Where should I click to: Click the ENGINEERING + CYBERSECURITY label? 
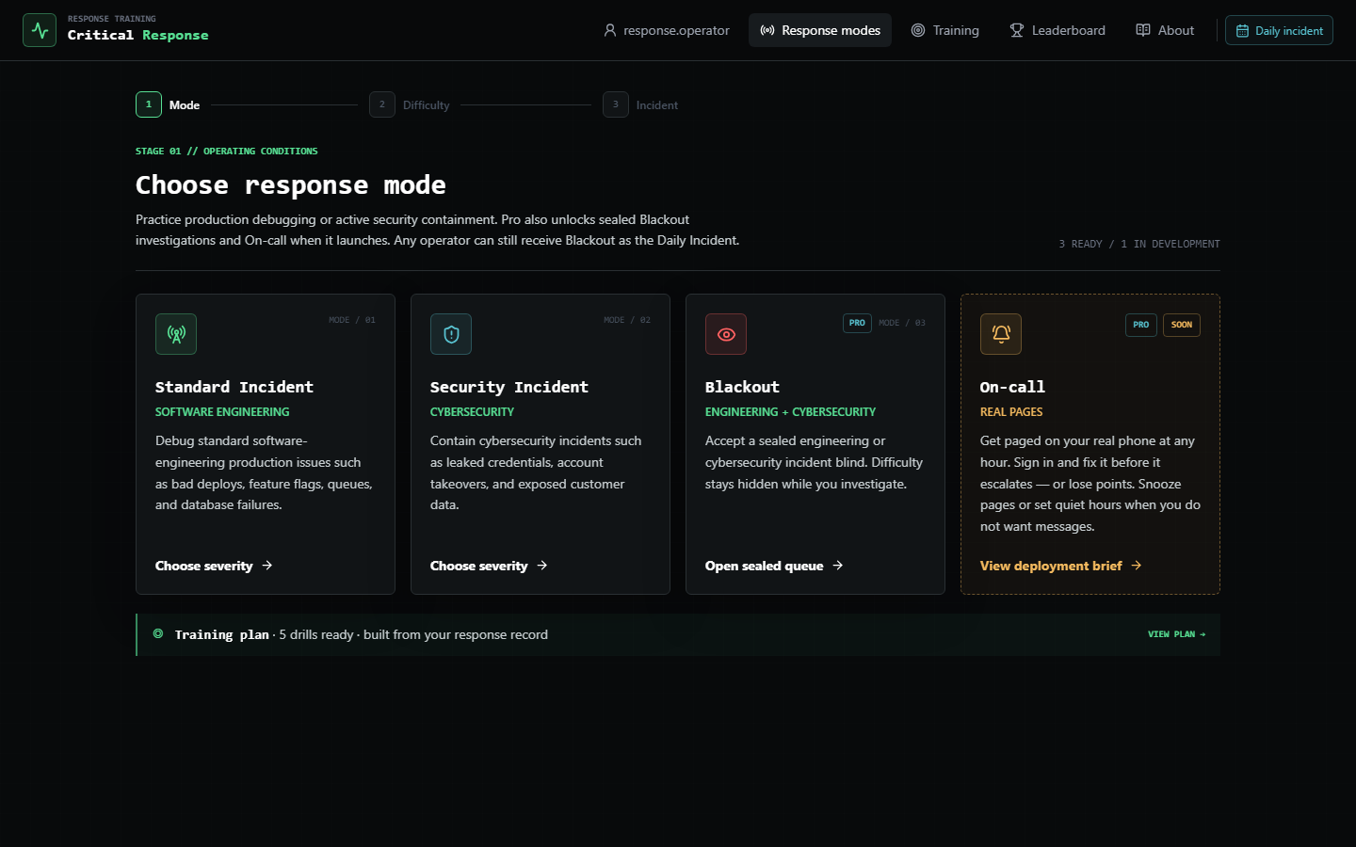pos(790,412)
